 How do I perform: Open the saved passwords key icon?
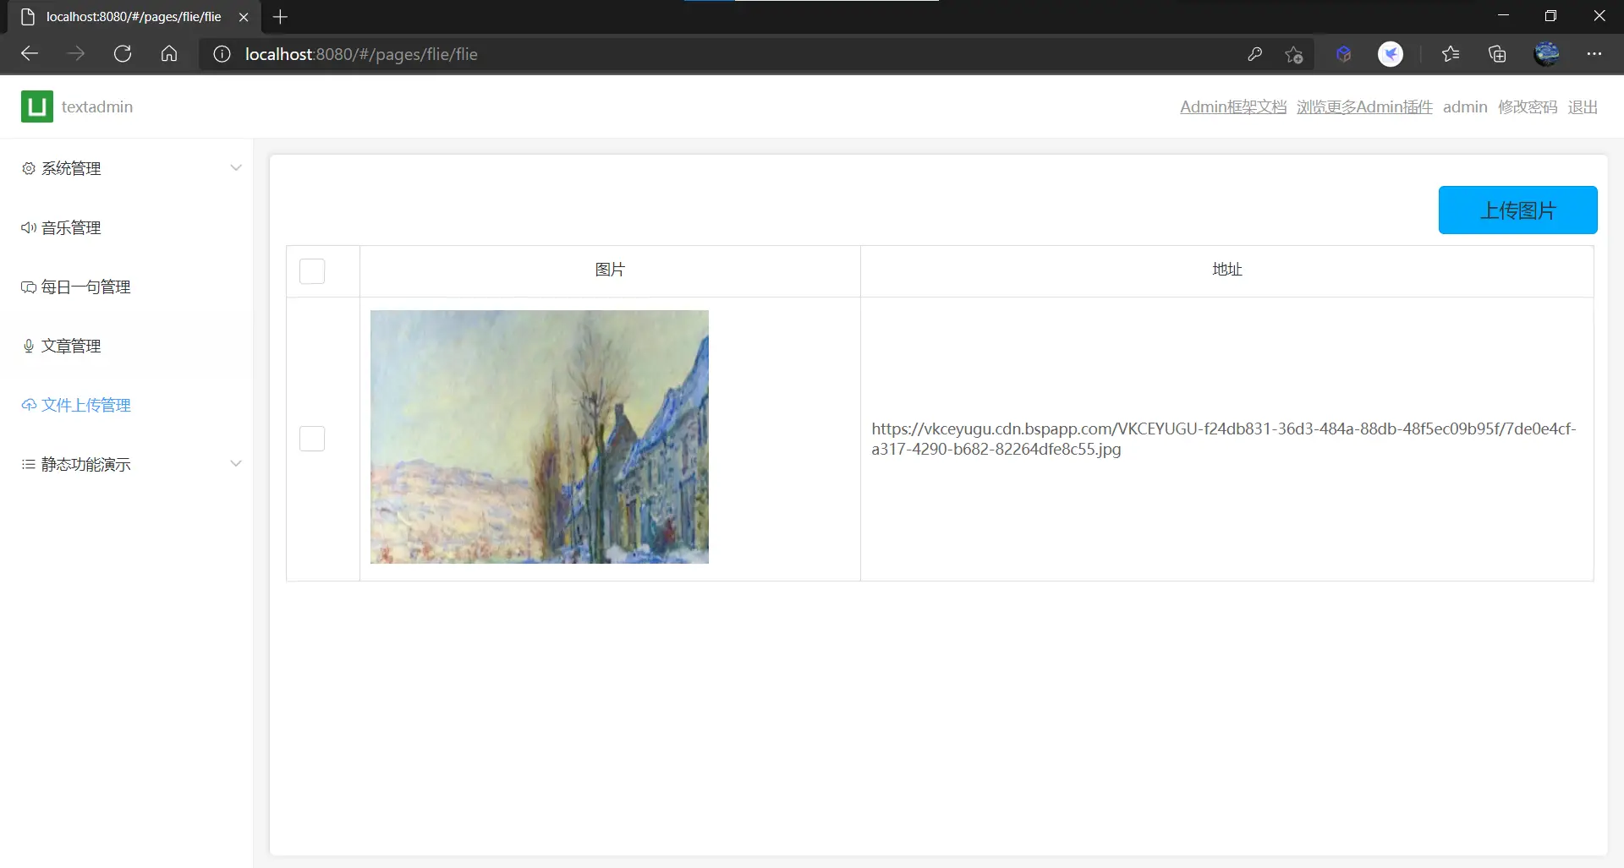pyautogui.click(x=1254, y=54)
